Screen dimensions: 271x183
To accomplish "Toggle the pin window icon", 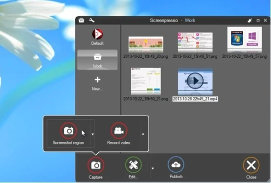I will click(x=249, y=21).
